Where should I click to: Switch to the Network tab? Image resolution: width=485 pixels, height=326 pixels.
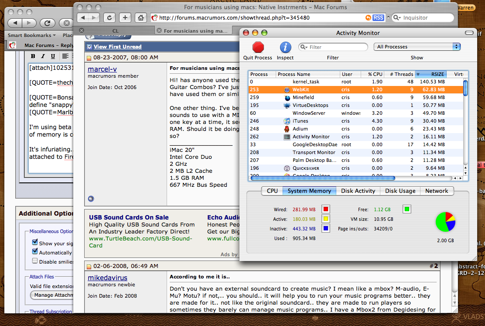(x=437, y=191)
